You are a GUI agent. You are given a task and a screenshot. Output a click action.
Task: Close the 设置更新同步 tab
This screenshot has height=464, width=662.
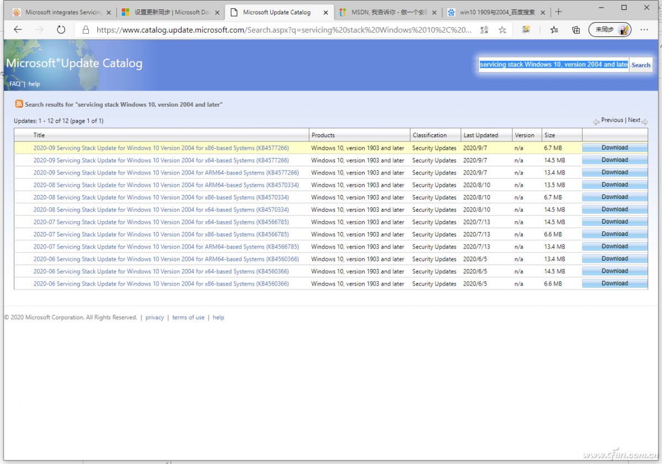pos(217,12)
